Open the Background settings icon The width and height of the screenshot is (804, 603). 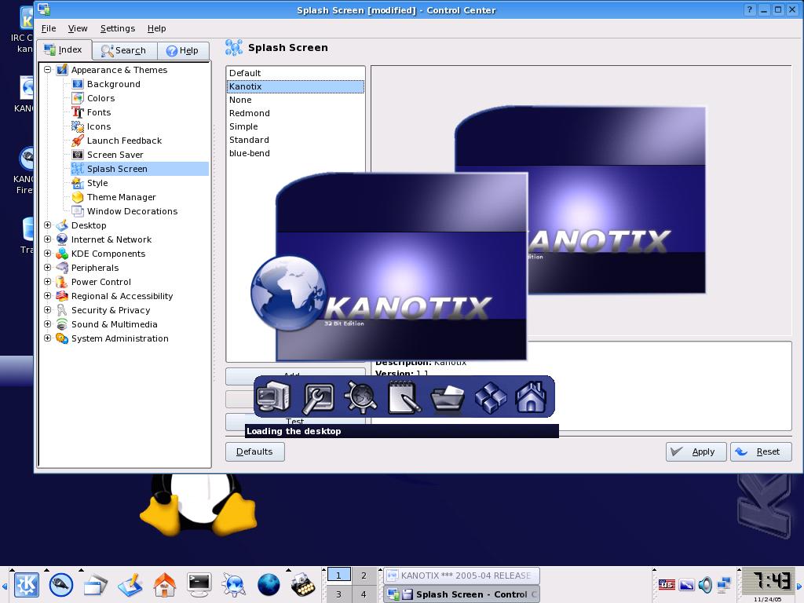click(x=78, y=84)
